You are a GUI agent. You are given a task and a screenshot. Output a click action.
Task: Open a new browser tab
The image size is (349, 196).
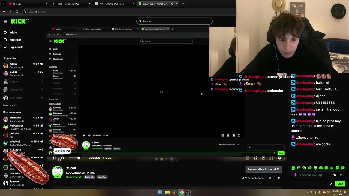click(x=183, y=4)
